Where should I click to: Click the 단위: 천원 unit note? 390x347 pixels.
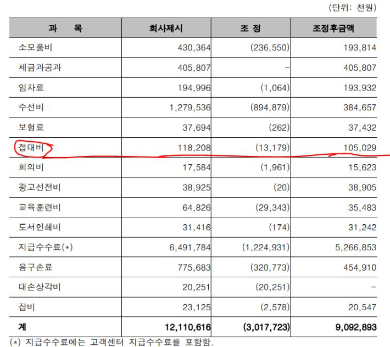(x=353, y=8)
